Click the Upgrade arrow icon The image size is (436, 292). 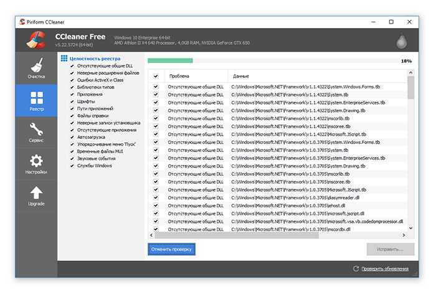click(x=36, y=193)
